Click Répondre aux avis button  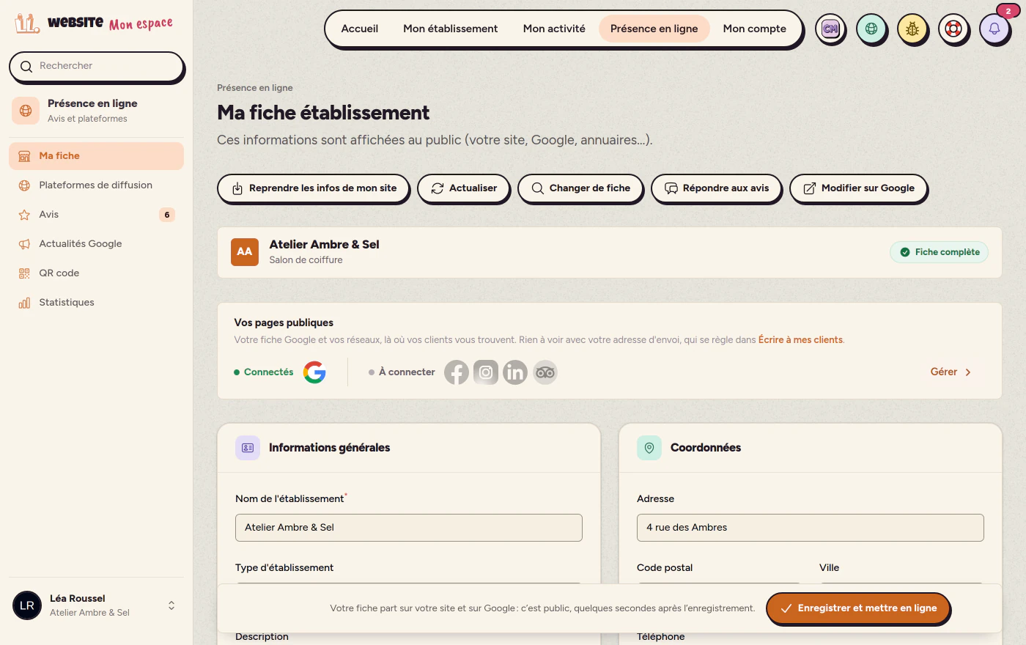tap(717, 188)
